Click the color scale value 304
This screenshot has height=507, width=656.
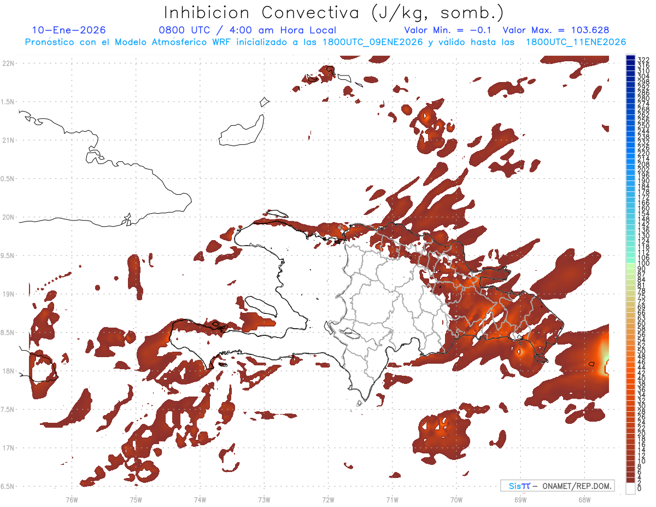643,76
